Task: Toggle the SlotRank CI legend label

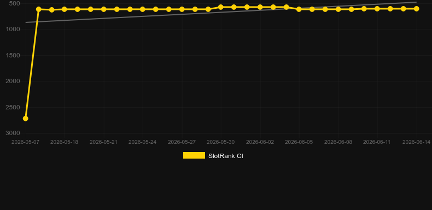Action: [x=226, y=156]
